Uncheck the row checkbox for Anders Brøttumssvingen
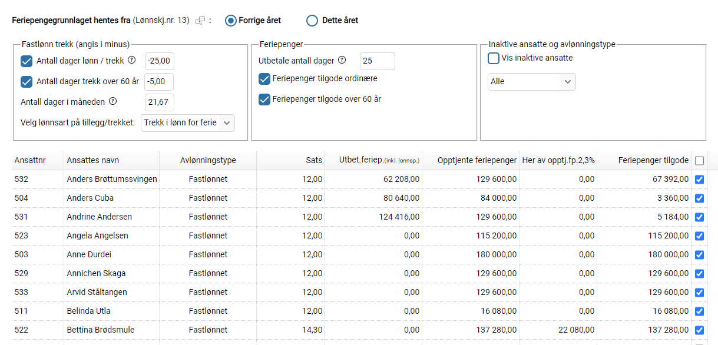 [699, 180]
